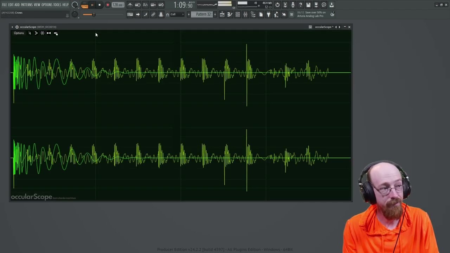This screenshot has height=253, width=450.
Task: Click the 128.000 tempo field
Action: [118, 5]
